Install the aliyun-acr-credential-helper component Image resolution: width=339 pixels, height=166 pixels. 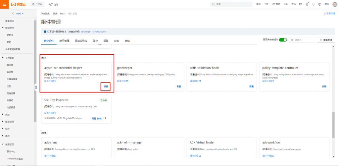[x=106, y=86]
